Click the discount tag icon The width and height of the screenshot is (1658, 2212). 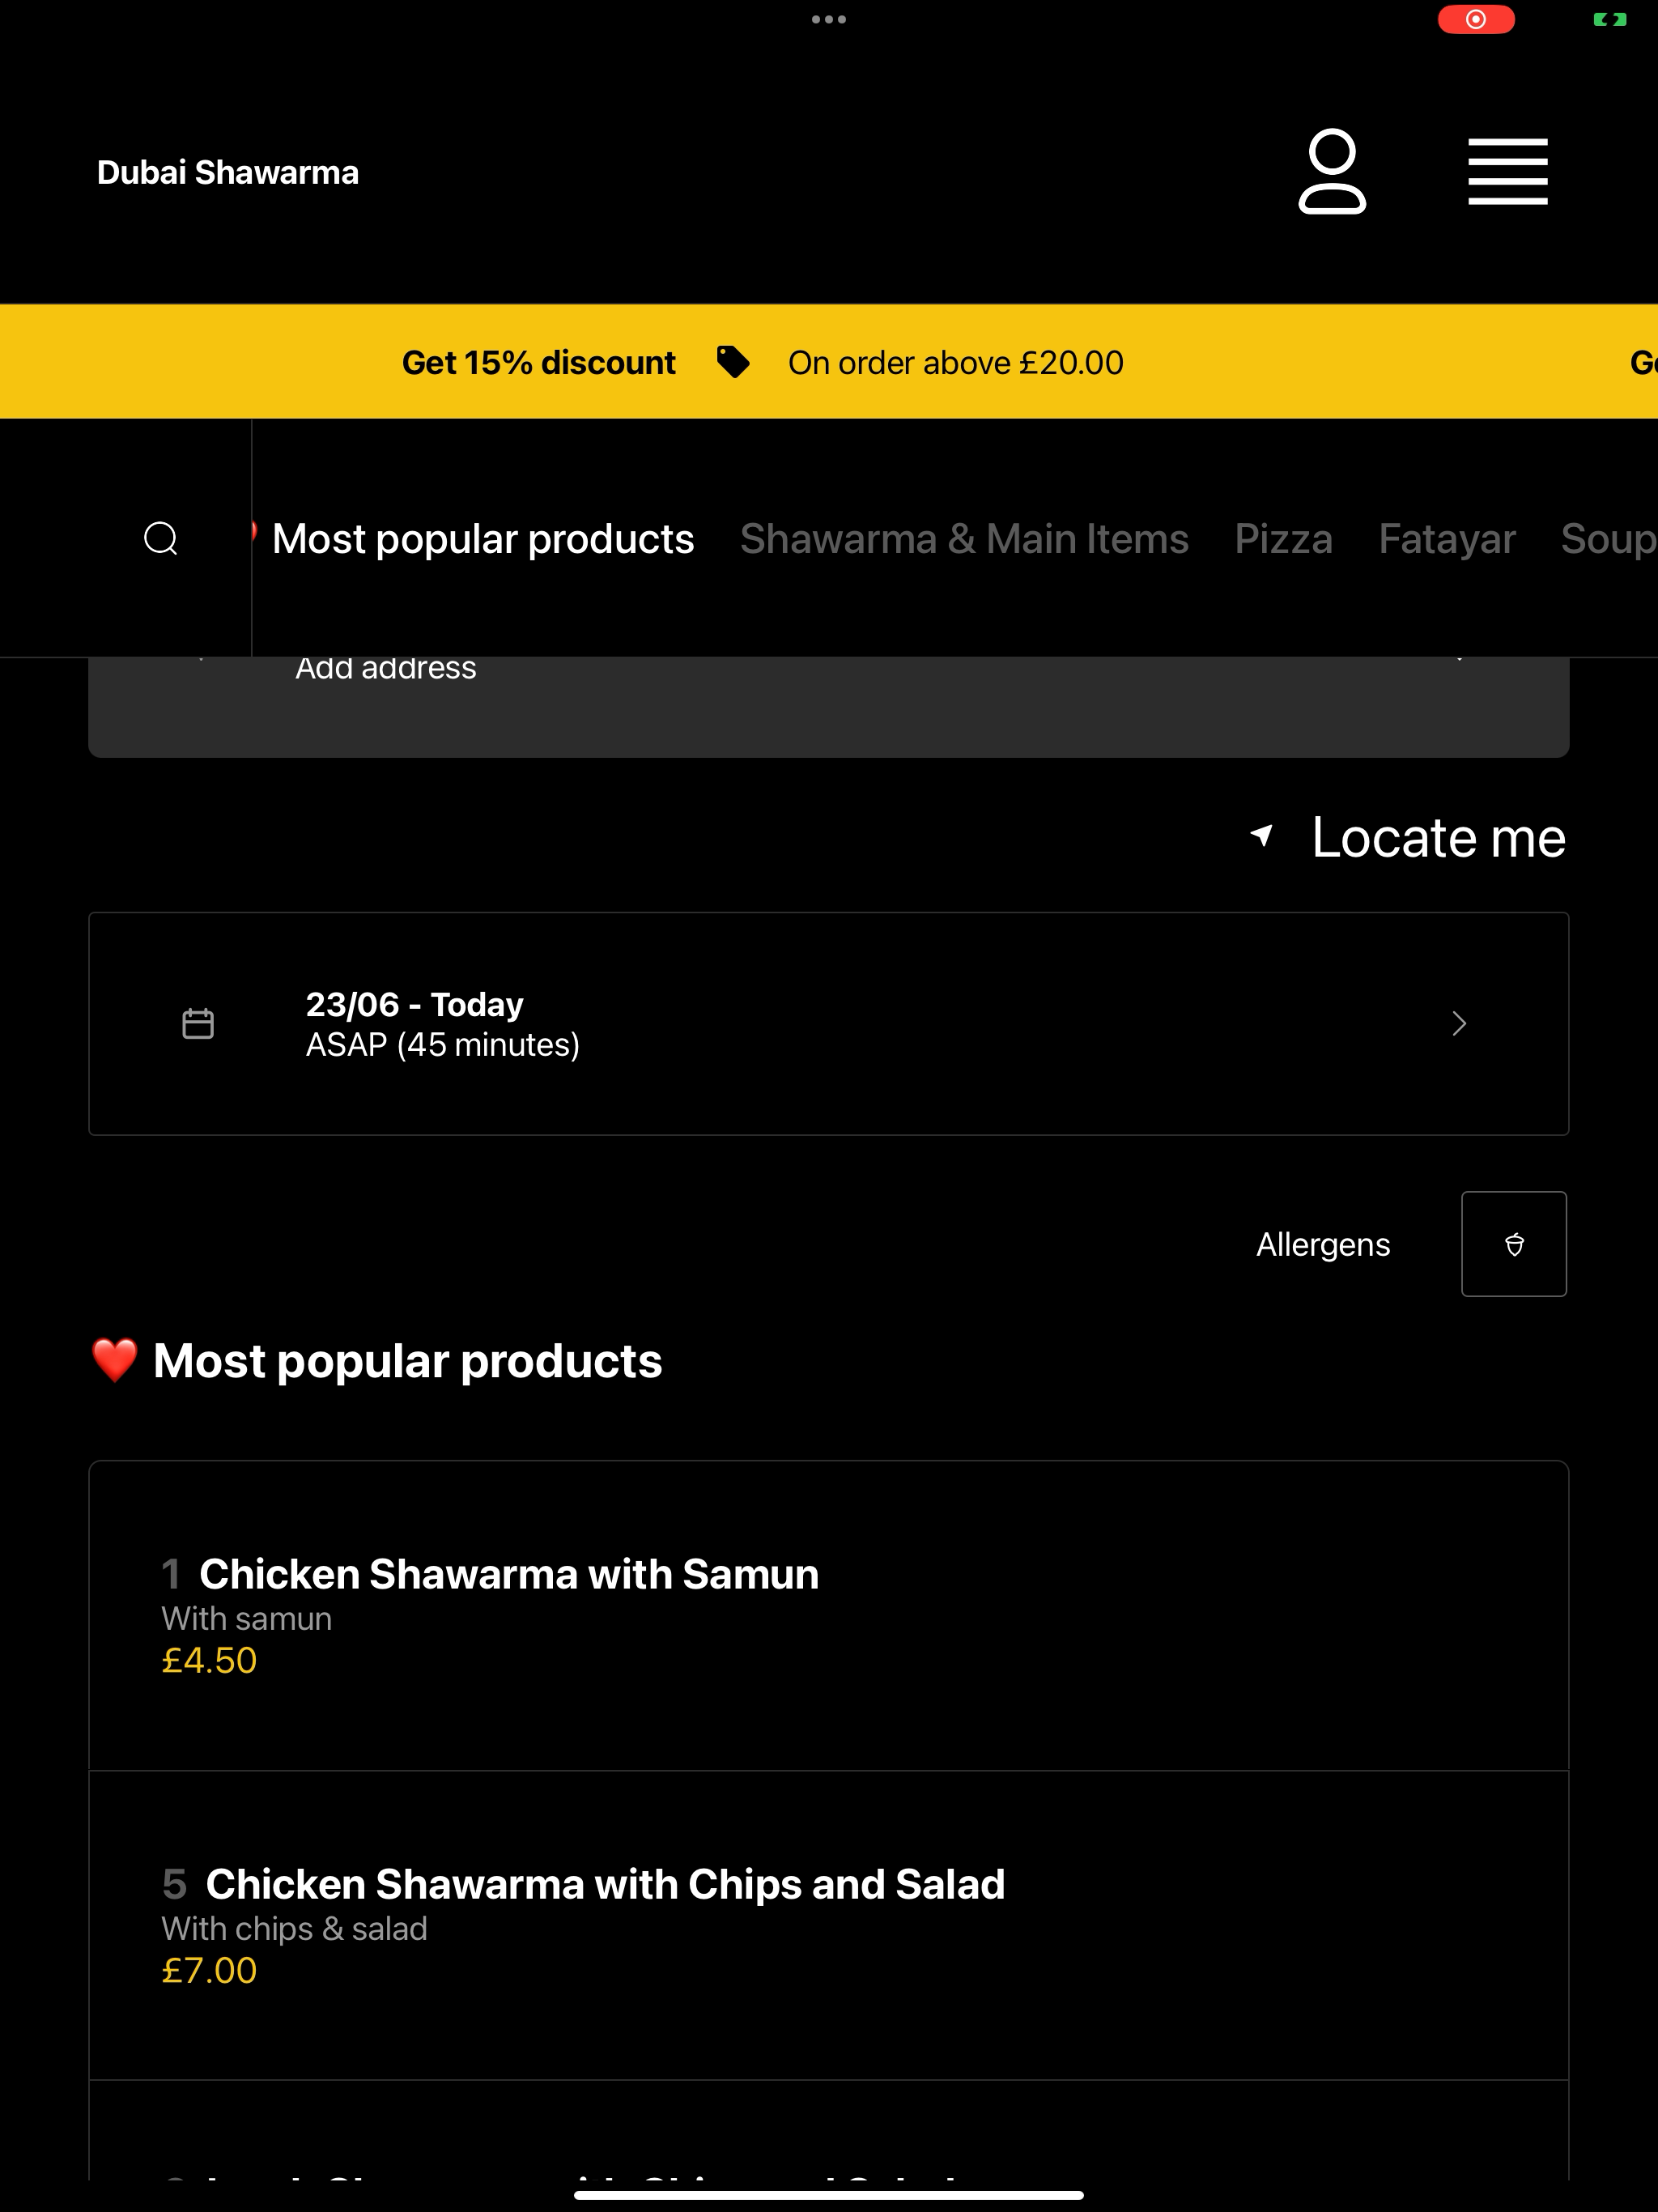point(733,362)
